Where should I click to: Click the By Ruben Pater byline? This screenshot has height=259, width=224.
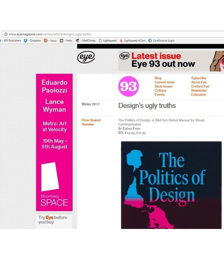click(x=129, y=128)
